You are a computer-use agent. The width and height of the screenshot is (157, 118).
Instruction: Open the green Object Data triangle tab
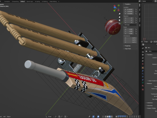coord(143,83)
